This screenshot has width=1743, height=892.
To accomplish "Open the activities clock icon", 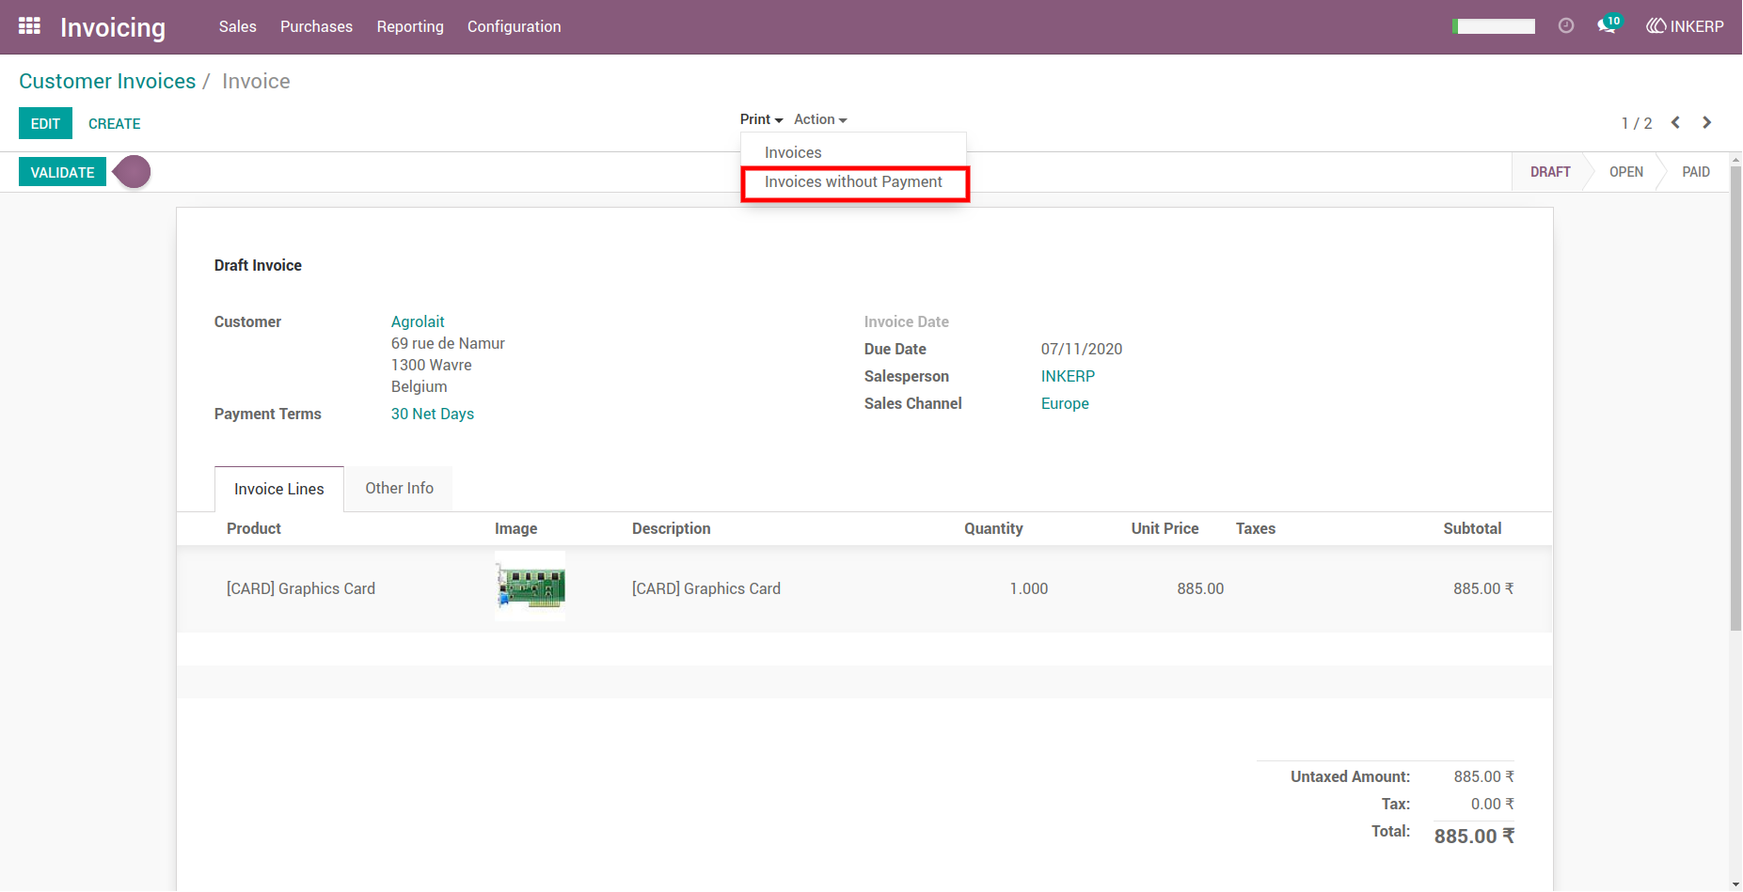I will [x=1566, y=26].
